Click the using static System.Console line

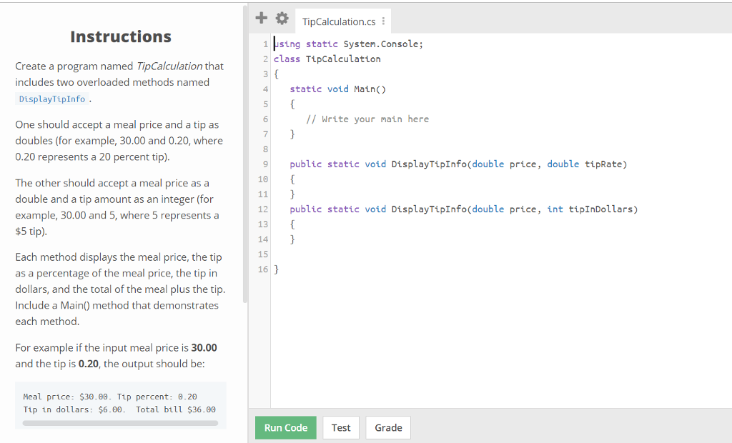[347, 44]
